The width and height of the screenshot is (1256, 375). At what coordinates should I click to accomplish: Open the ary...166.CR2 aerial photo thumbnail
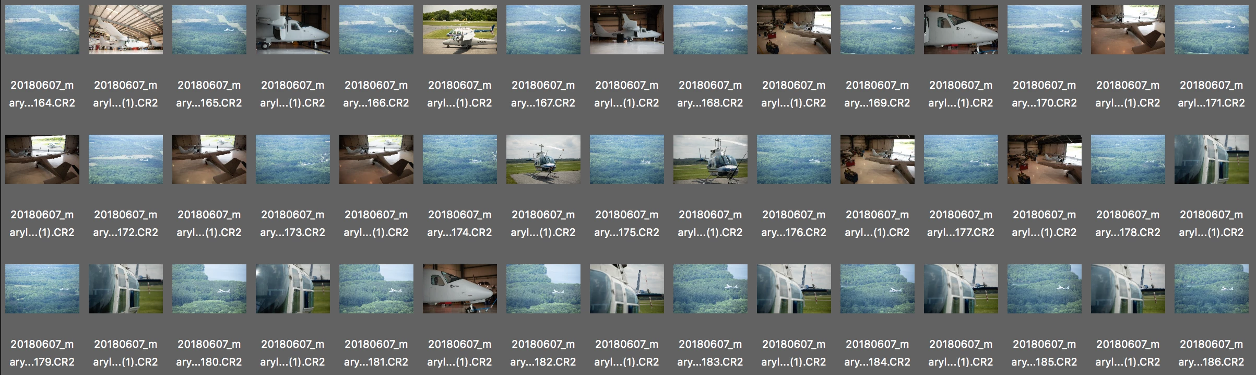pos(376,30)
